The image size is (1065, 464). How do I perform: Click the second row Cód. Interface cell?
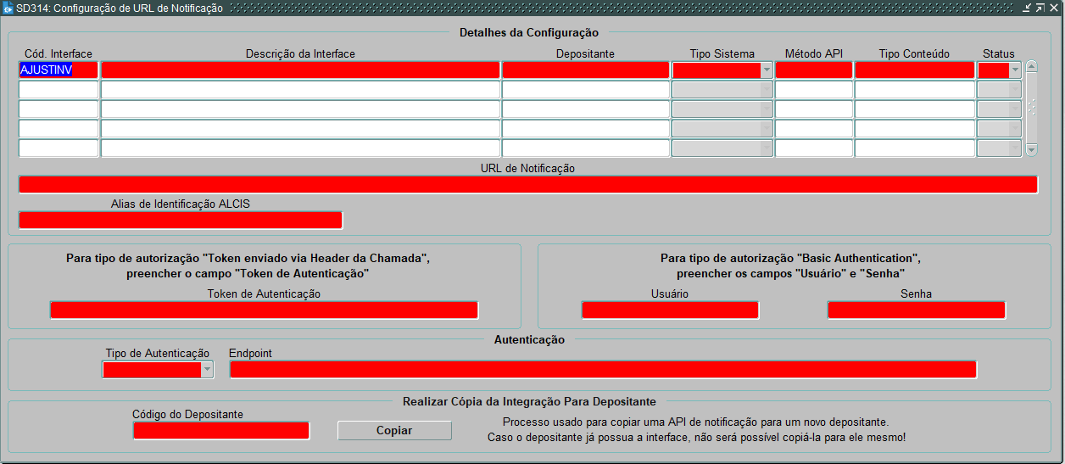[59, 90]
